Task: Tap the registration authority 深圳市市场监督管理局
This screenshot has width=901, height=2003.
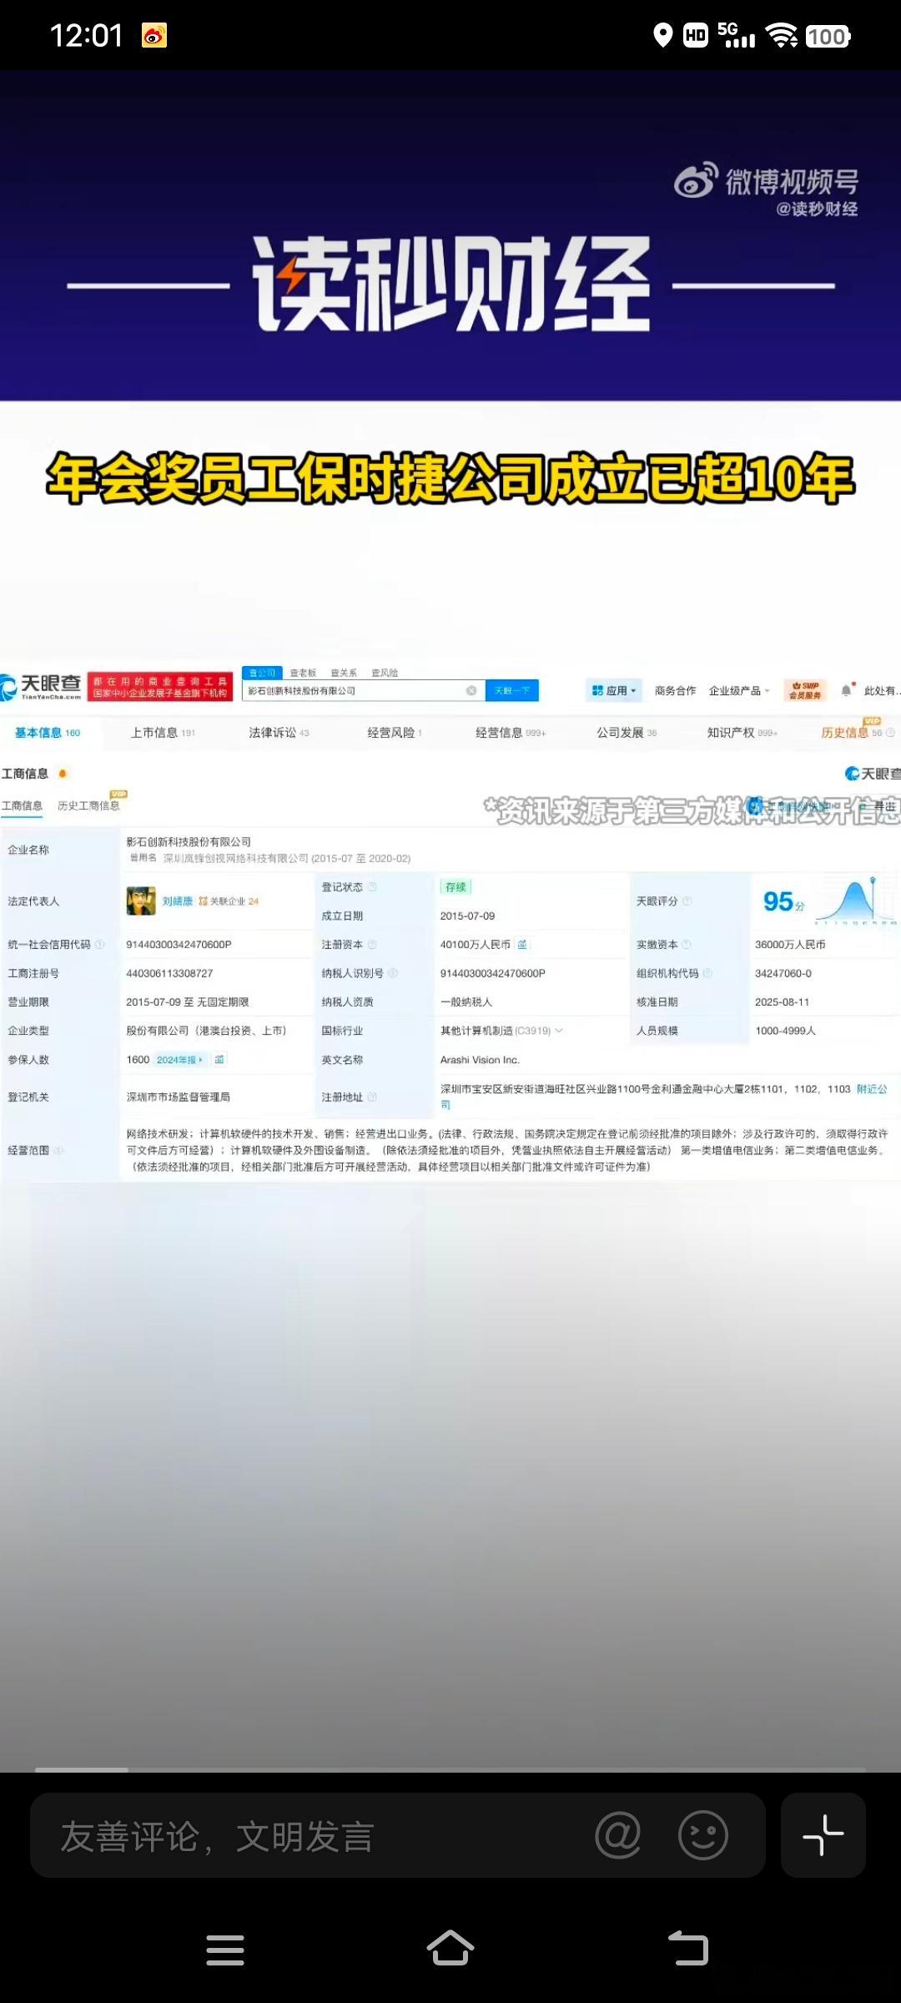Action: point(178,1097)
